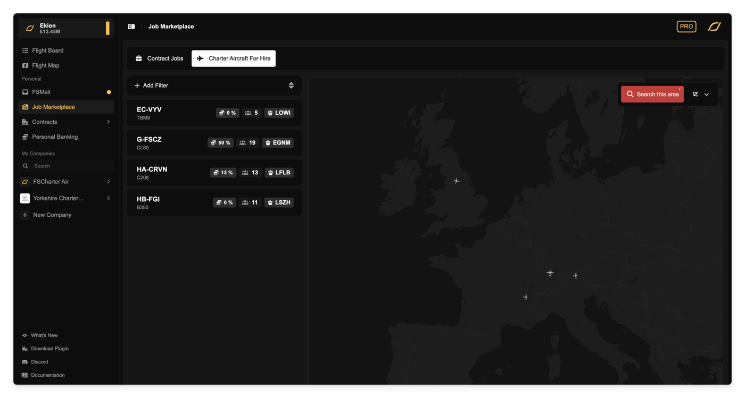Toggle the sidebar panel icon
This screenshot has width=745, height=398.
coord(131,27)
